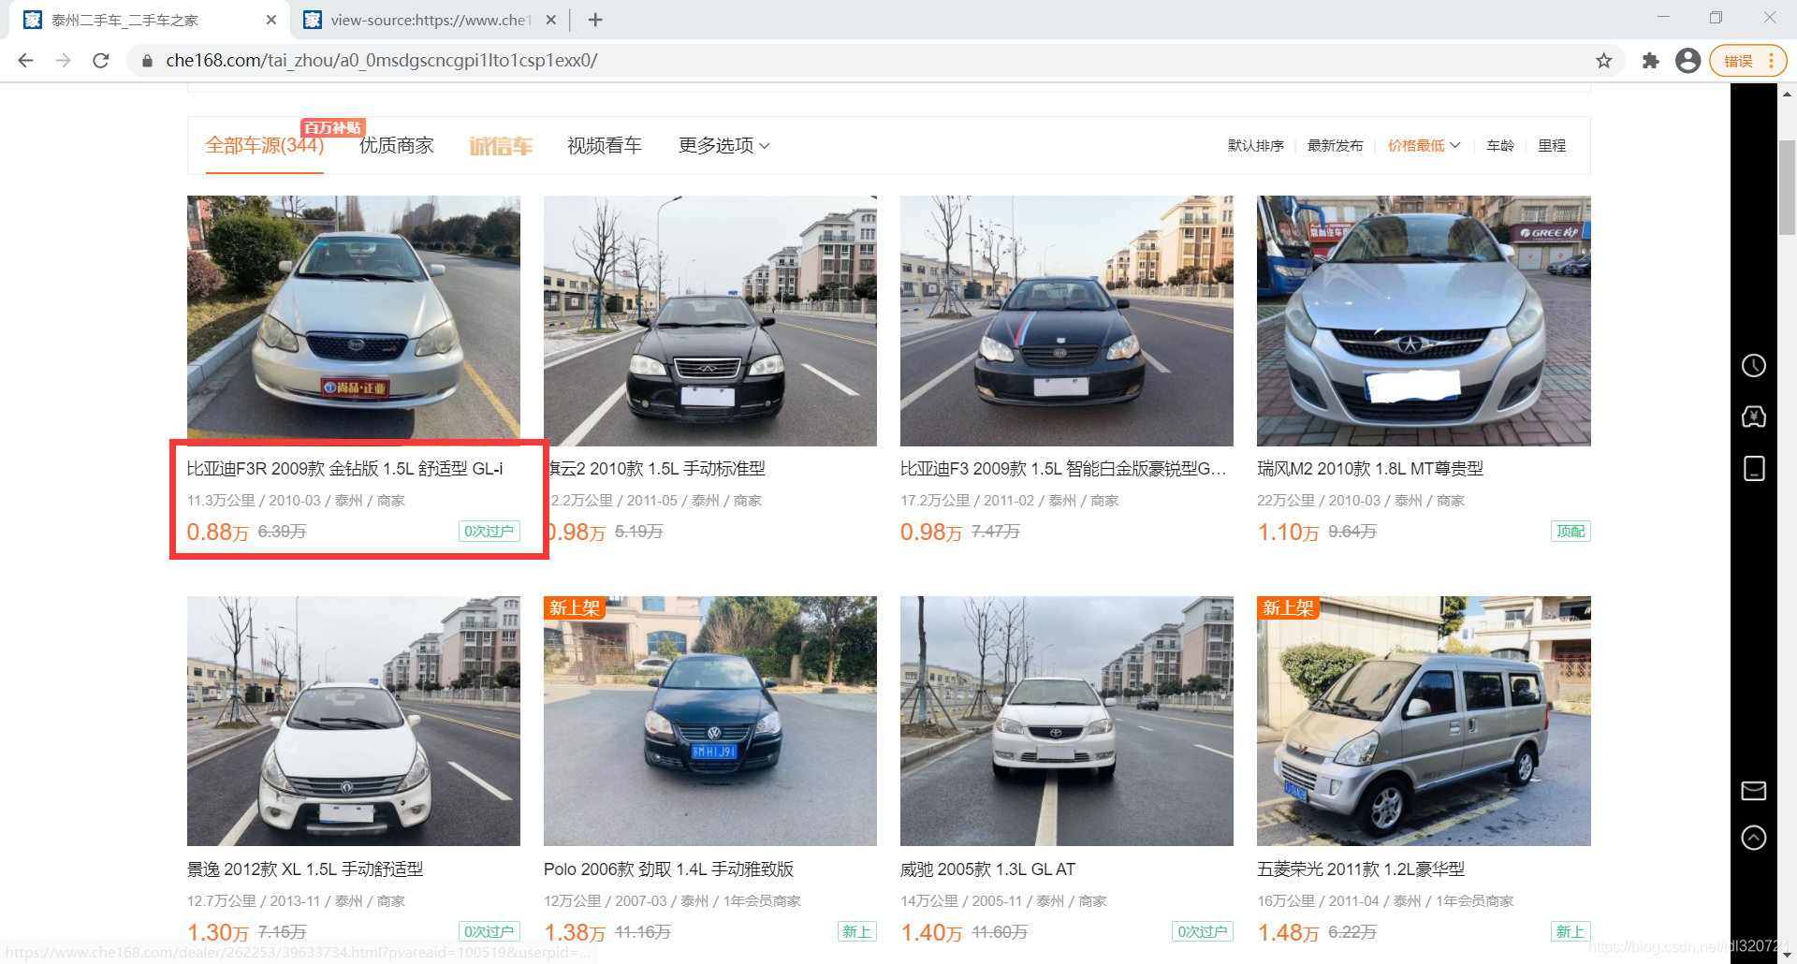Open the browser profile account icon
The height and width of the screenshot is (964, 1797).
pos(1687,61)
